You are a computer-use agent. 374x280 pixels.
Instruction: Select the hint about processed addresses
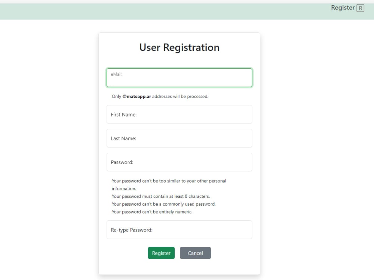pyautogui.click(x=160, y=96)
